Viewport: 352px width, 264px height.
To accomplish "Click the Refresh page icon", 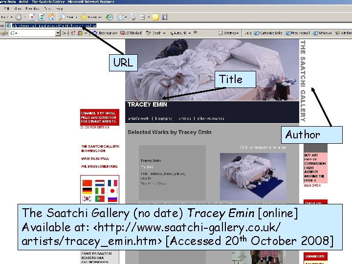I will [x=42, y=17].
